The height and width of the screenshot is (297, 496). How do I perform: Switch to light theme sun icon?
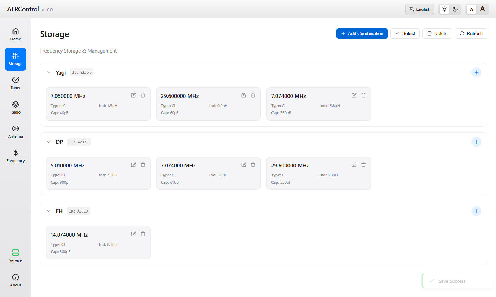click(x=444, y=9)
